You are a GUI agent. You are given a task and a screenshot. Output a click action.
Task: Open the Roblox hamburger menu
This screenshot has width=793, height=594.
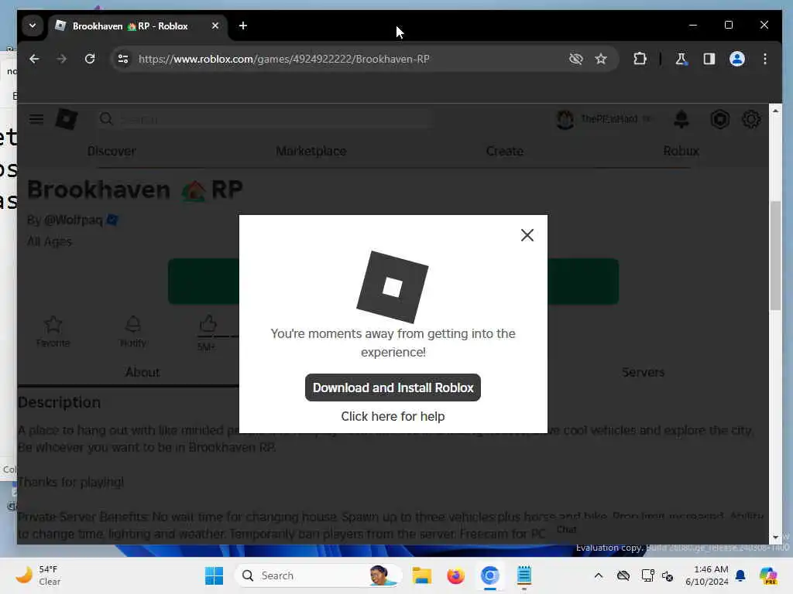[x=36, y=119]
